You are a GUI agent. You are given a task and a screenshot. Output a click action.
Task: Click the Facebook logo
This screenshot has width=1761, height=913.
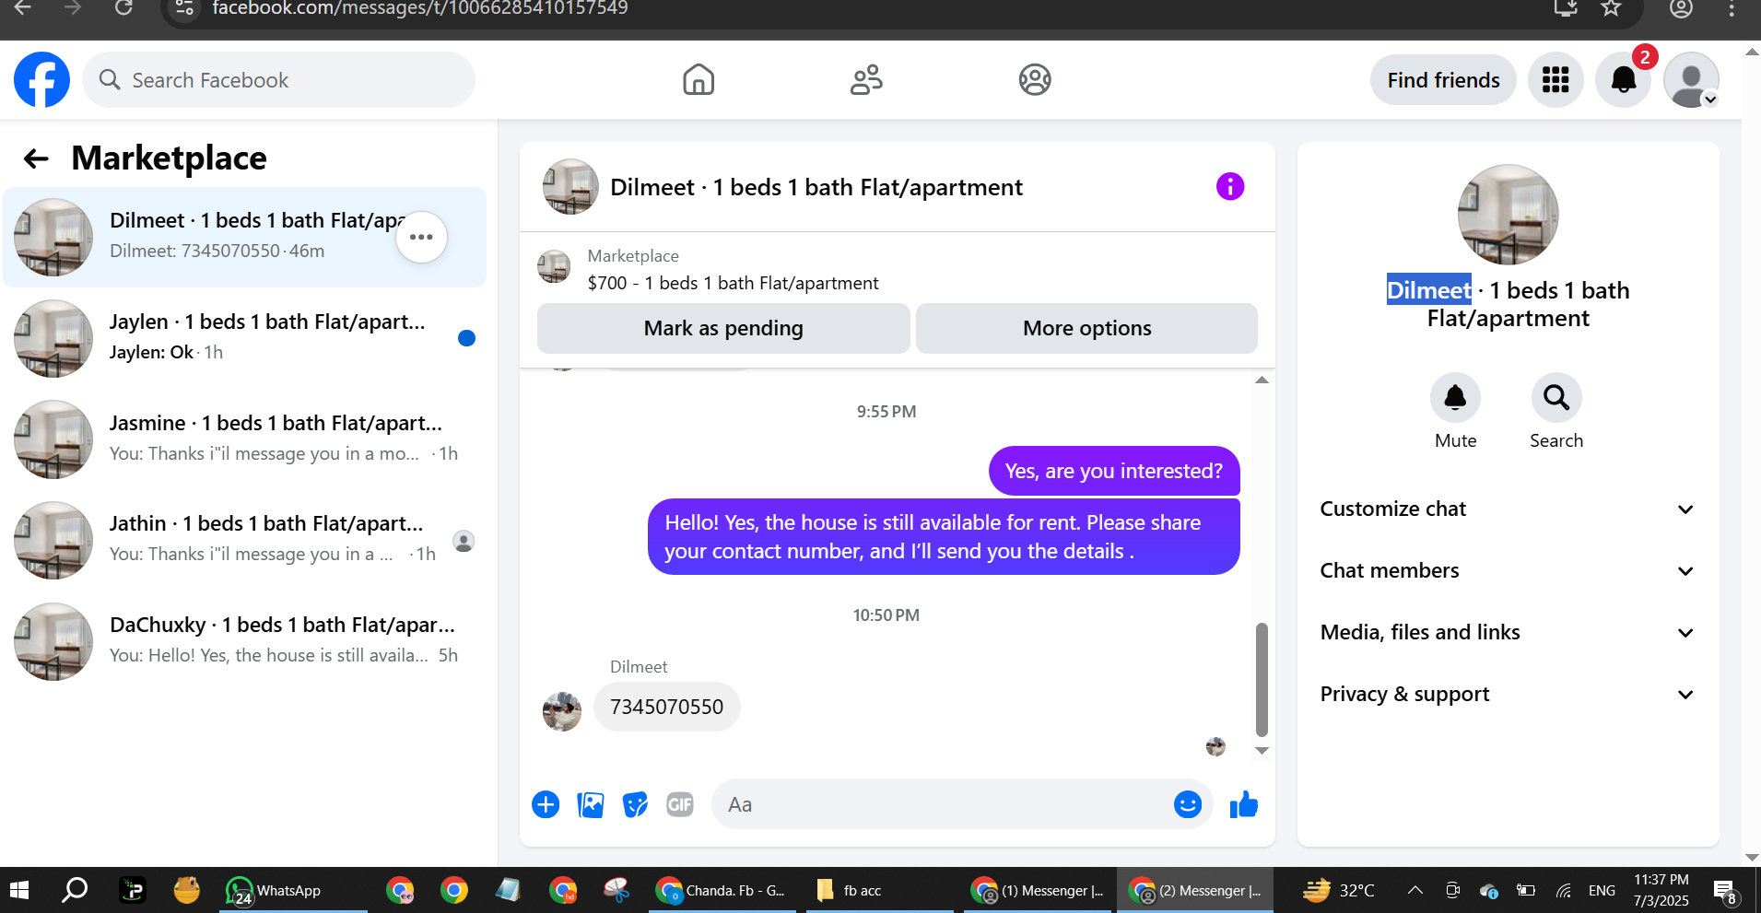point(41,80)
